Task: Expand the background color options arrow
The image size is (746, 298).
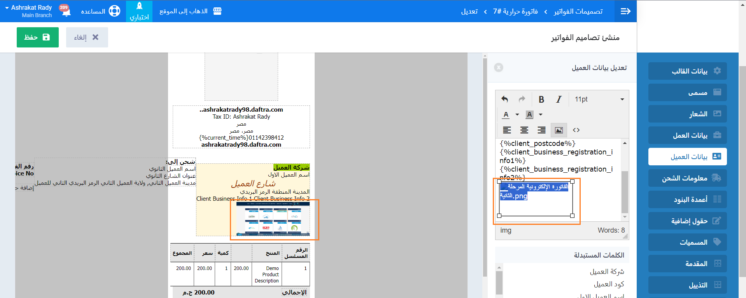Action: 540,115
